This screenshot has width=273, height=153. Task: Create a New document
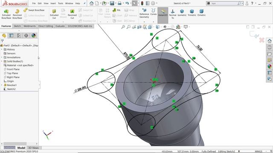(97, 3)
